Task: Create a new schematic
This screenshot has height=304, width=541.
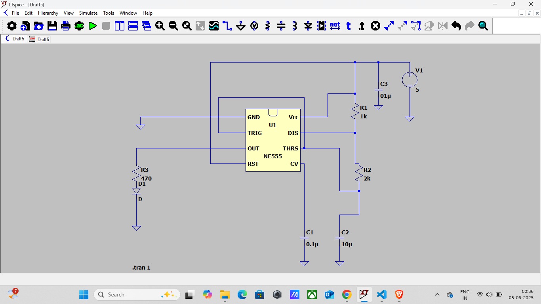Action: click(25, 26)
